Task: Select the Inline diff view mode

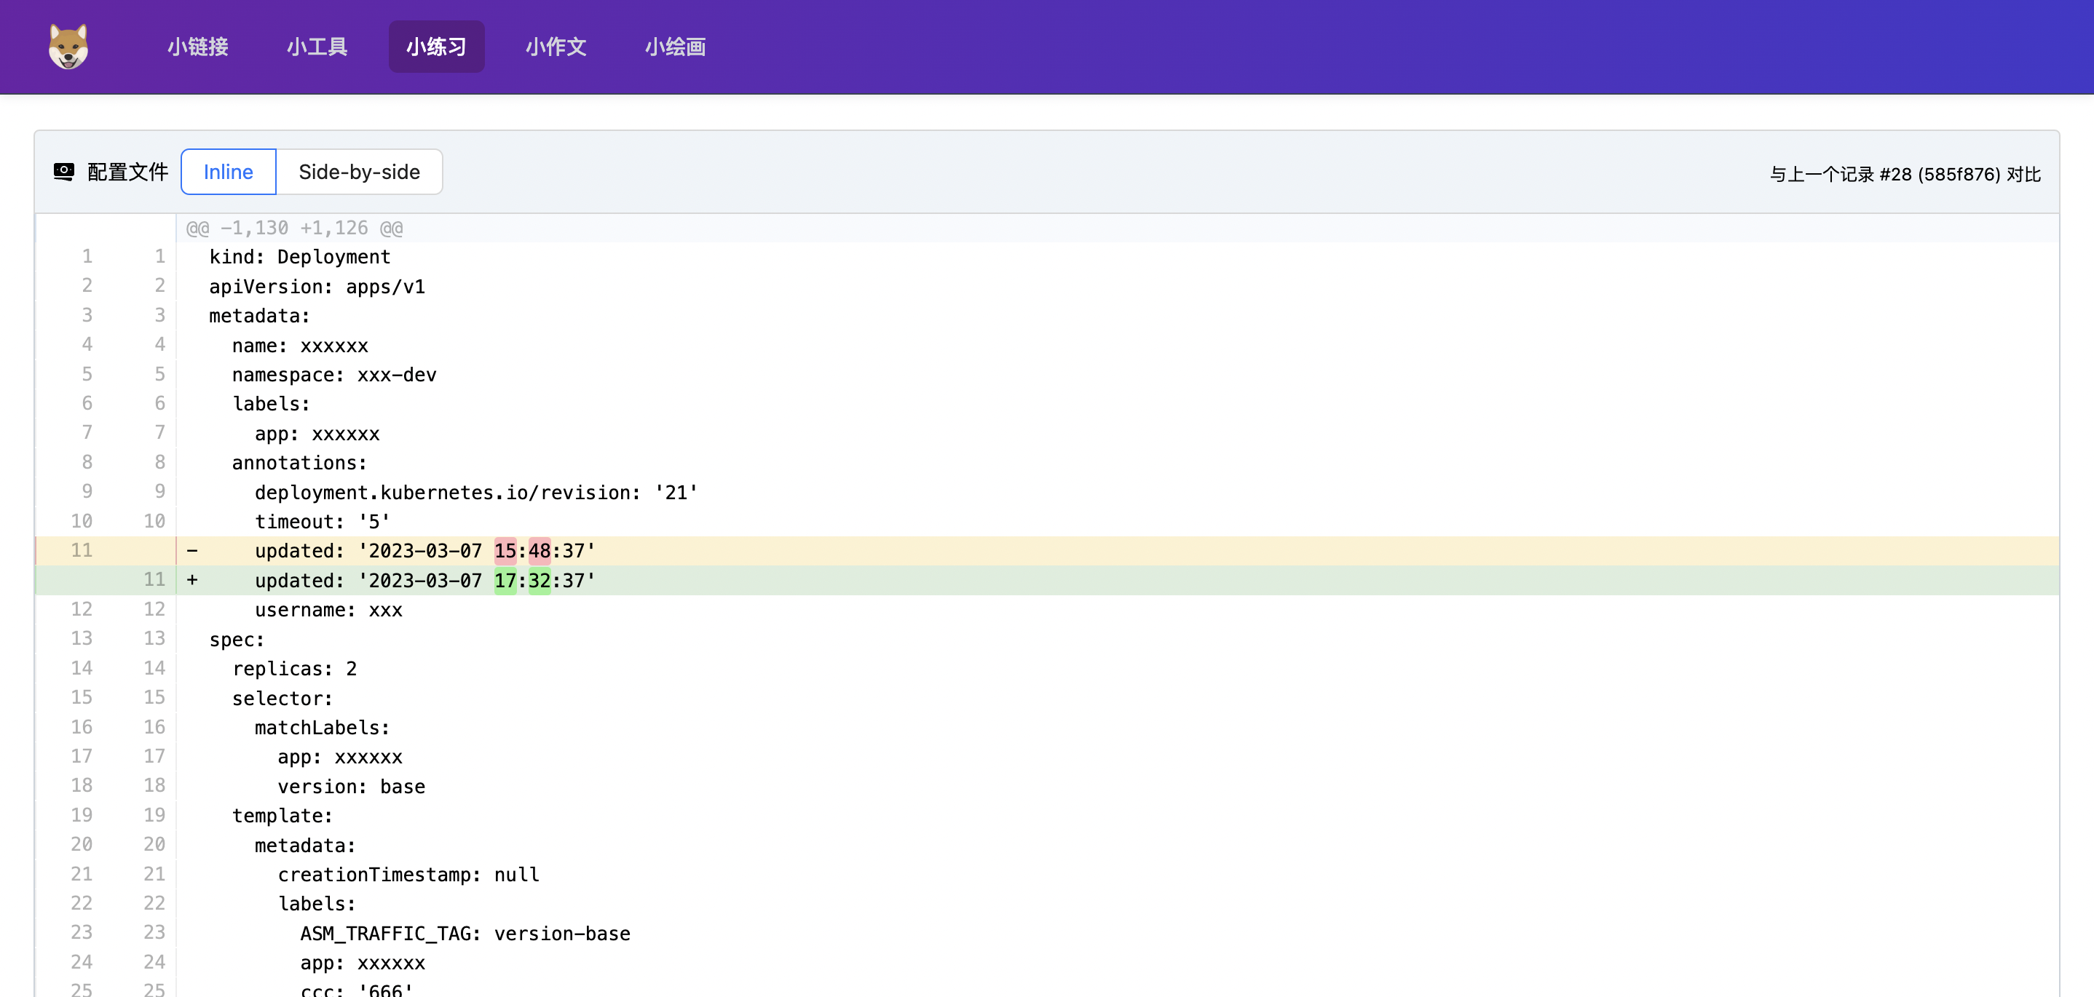Action: click(x=228, y=172)
